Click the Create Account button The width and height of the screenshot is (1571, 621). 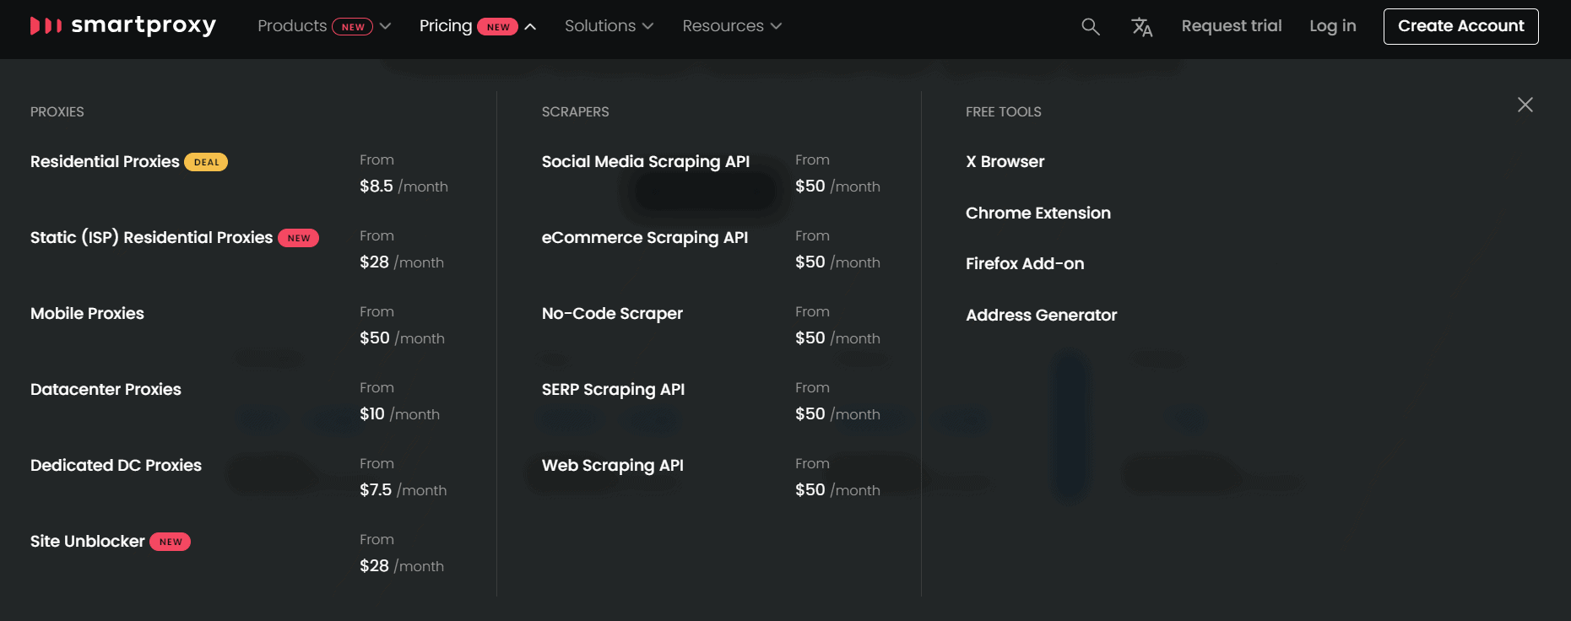coord(1461,26)
